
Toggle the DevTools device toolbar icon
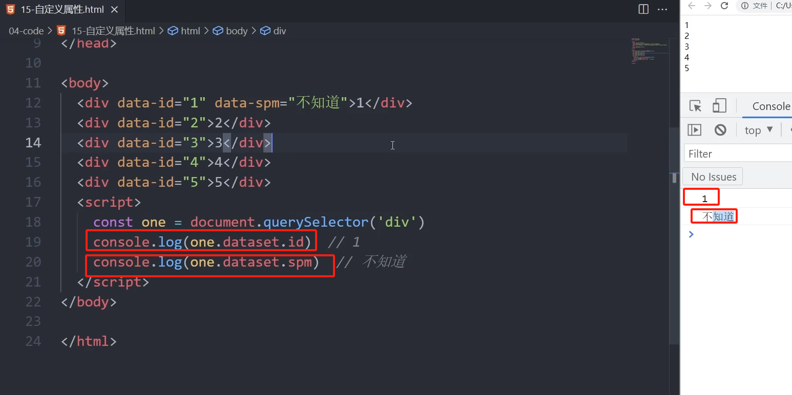click(x=719, y=106)
